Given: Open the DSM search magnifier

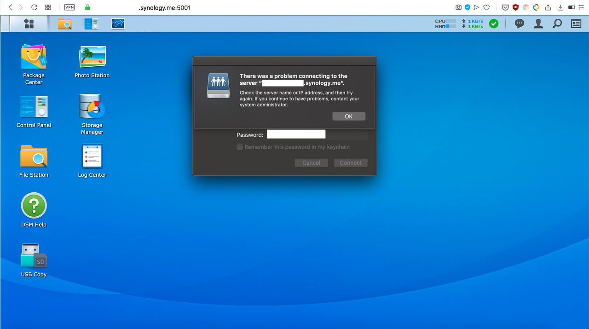Looking at the screenshot, I should (557, 23).
